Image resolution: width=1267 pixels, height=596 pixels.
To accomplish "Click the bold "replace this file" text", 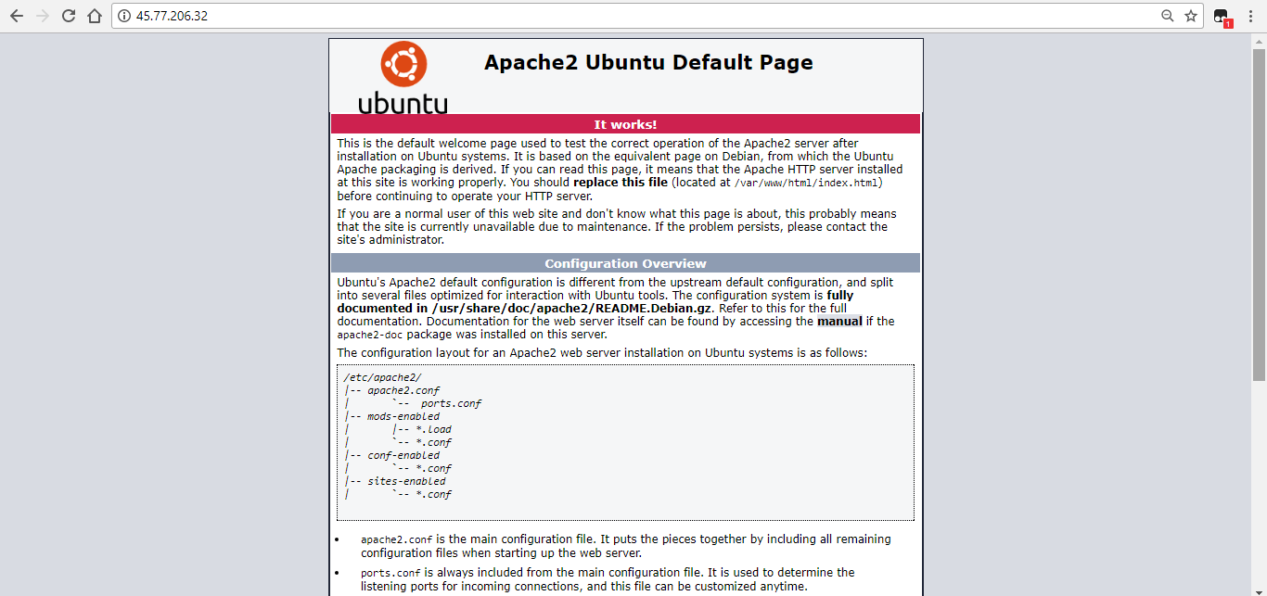I will tap(621, 183).
